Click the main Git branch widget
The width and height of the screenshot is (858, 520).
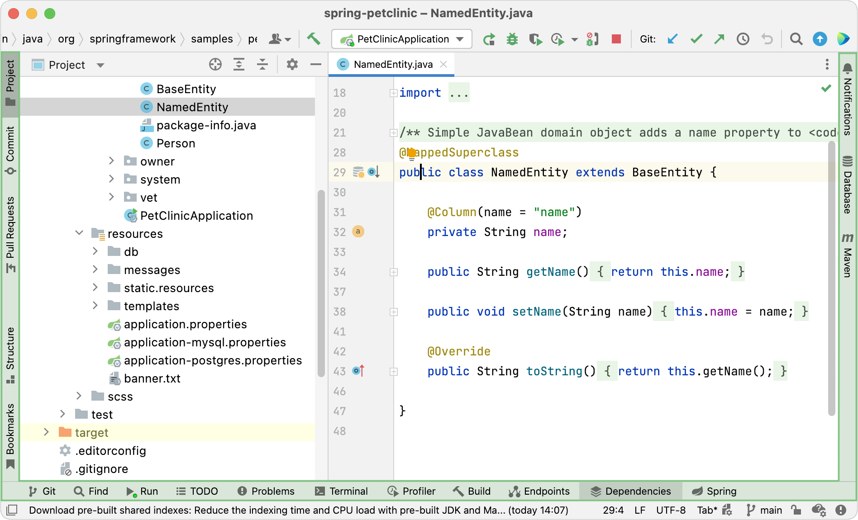[x=764, y=511]
